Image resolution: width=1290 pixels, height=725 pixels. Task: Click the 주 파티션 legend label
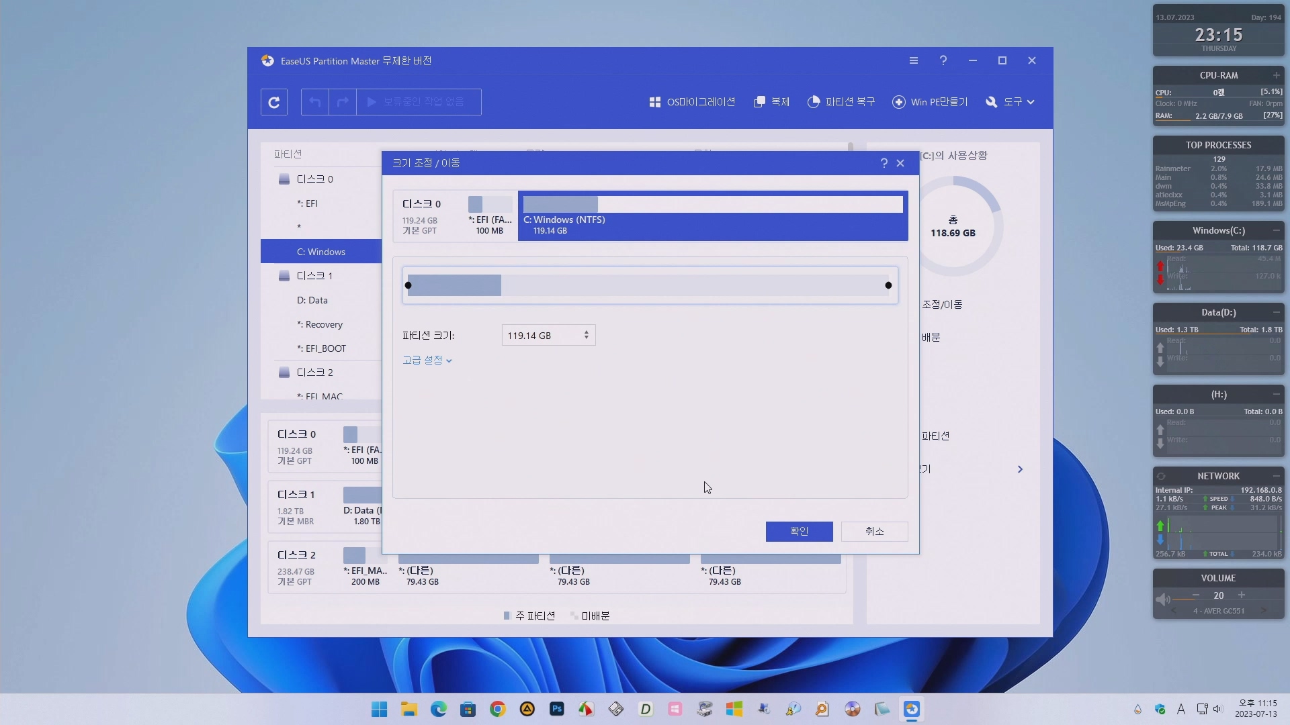(x=535, y=616)
